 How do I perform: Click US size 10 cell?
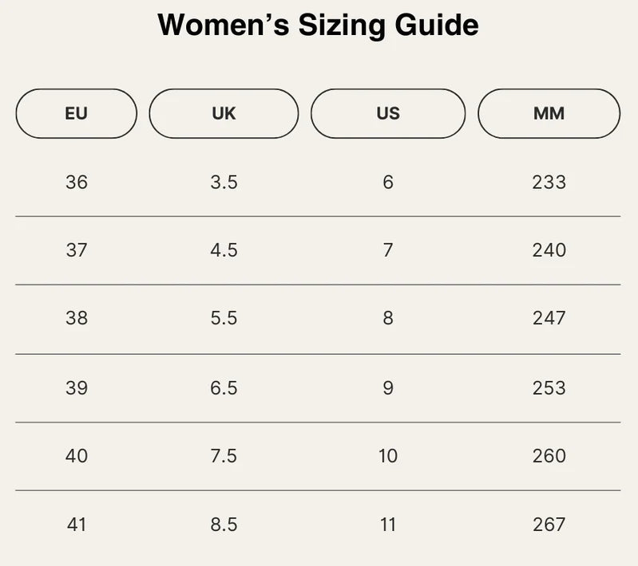[x=388, y=456]
